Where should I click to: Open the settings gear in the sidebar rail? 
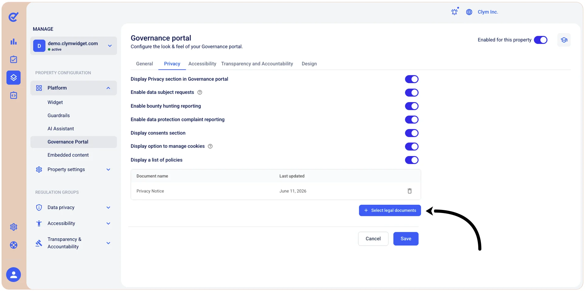(x=13, y=227)
